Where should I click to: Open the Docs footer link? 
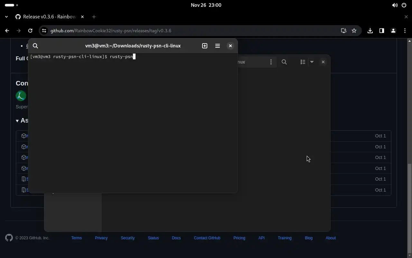click(176, 238)
